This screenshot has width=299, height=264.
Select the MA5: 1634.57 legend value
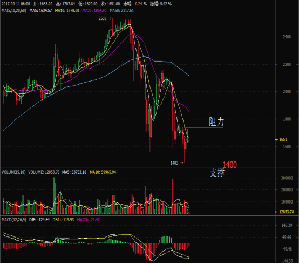40,10
